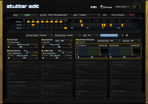Click the Quantize module's left ramp curve icon
The image size is (148, 104).
click(43, 47)
